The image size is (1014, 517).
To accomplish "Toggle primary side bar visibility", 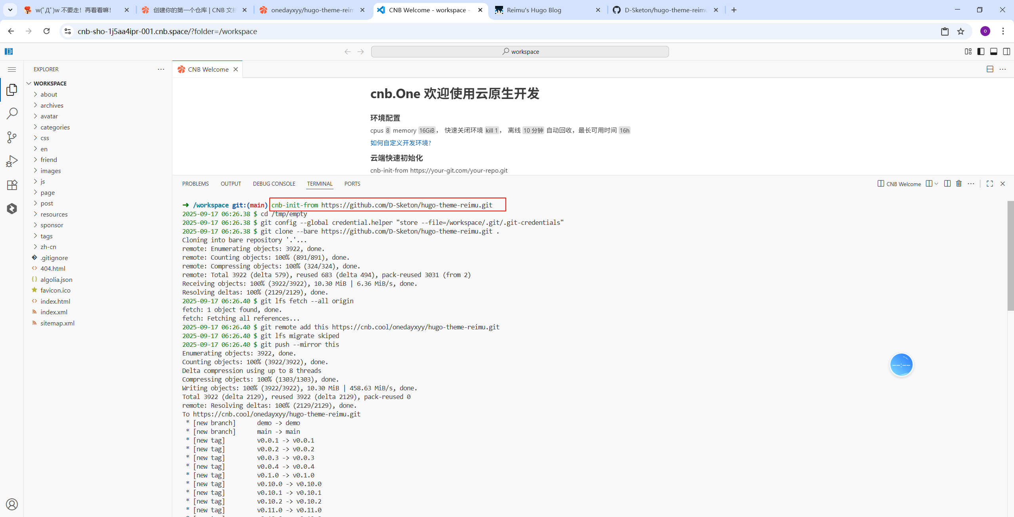I will 981,51.
